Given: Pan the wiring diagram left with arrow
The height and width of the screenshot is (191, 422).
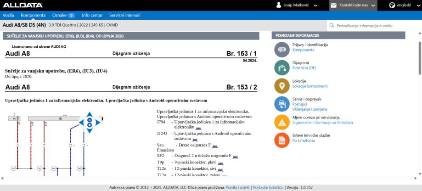Looking at the screenshot, I should [x=82, y=123].
